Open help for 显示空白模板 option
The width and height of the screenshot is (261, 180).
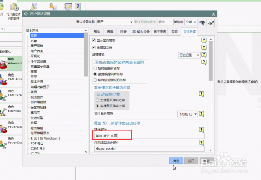tap(203, 40)
